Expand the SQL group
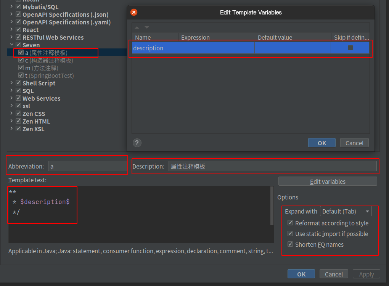The height and width of the screenshot is (286, 389). pos(11,91)
